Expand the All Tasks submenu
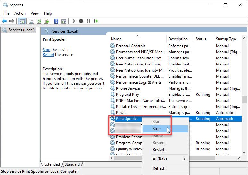 [x=169, y=159]
